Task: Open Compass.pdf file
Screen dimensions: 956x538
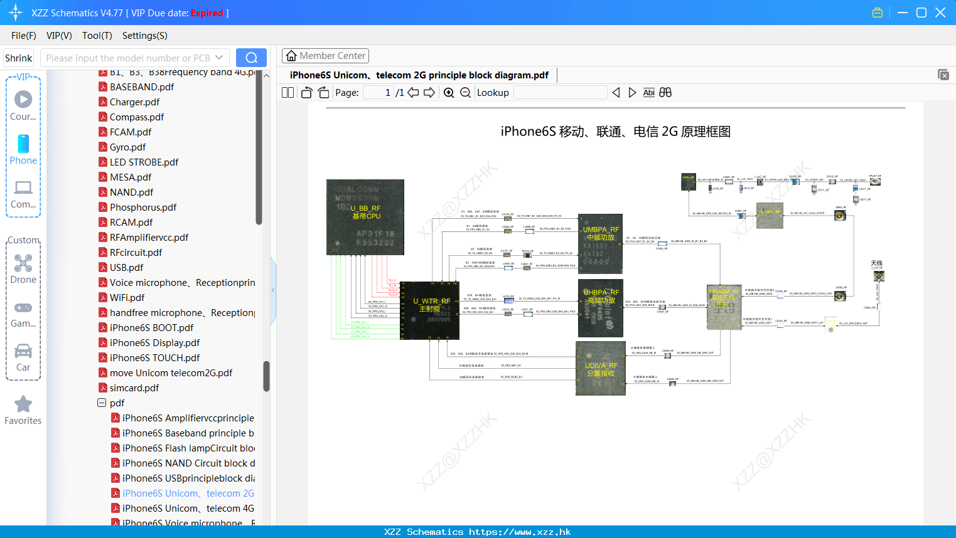Action: coord(137,117)
